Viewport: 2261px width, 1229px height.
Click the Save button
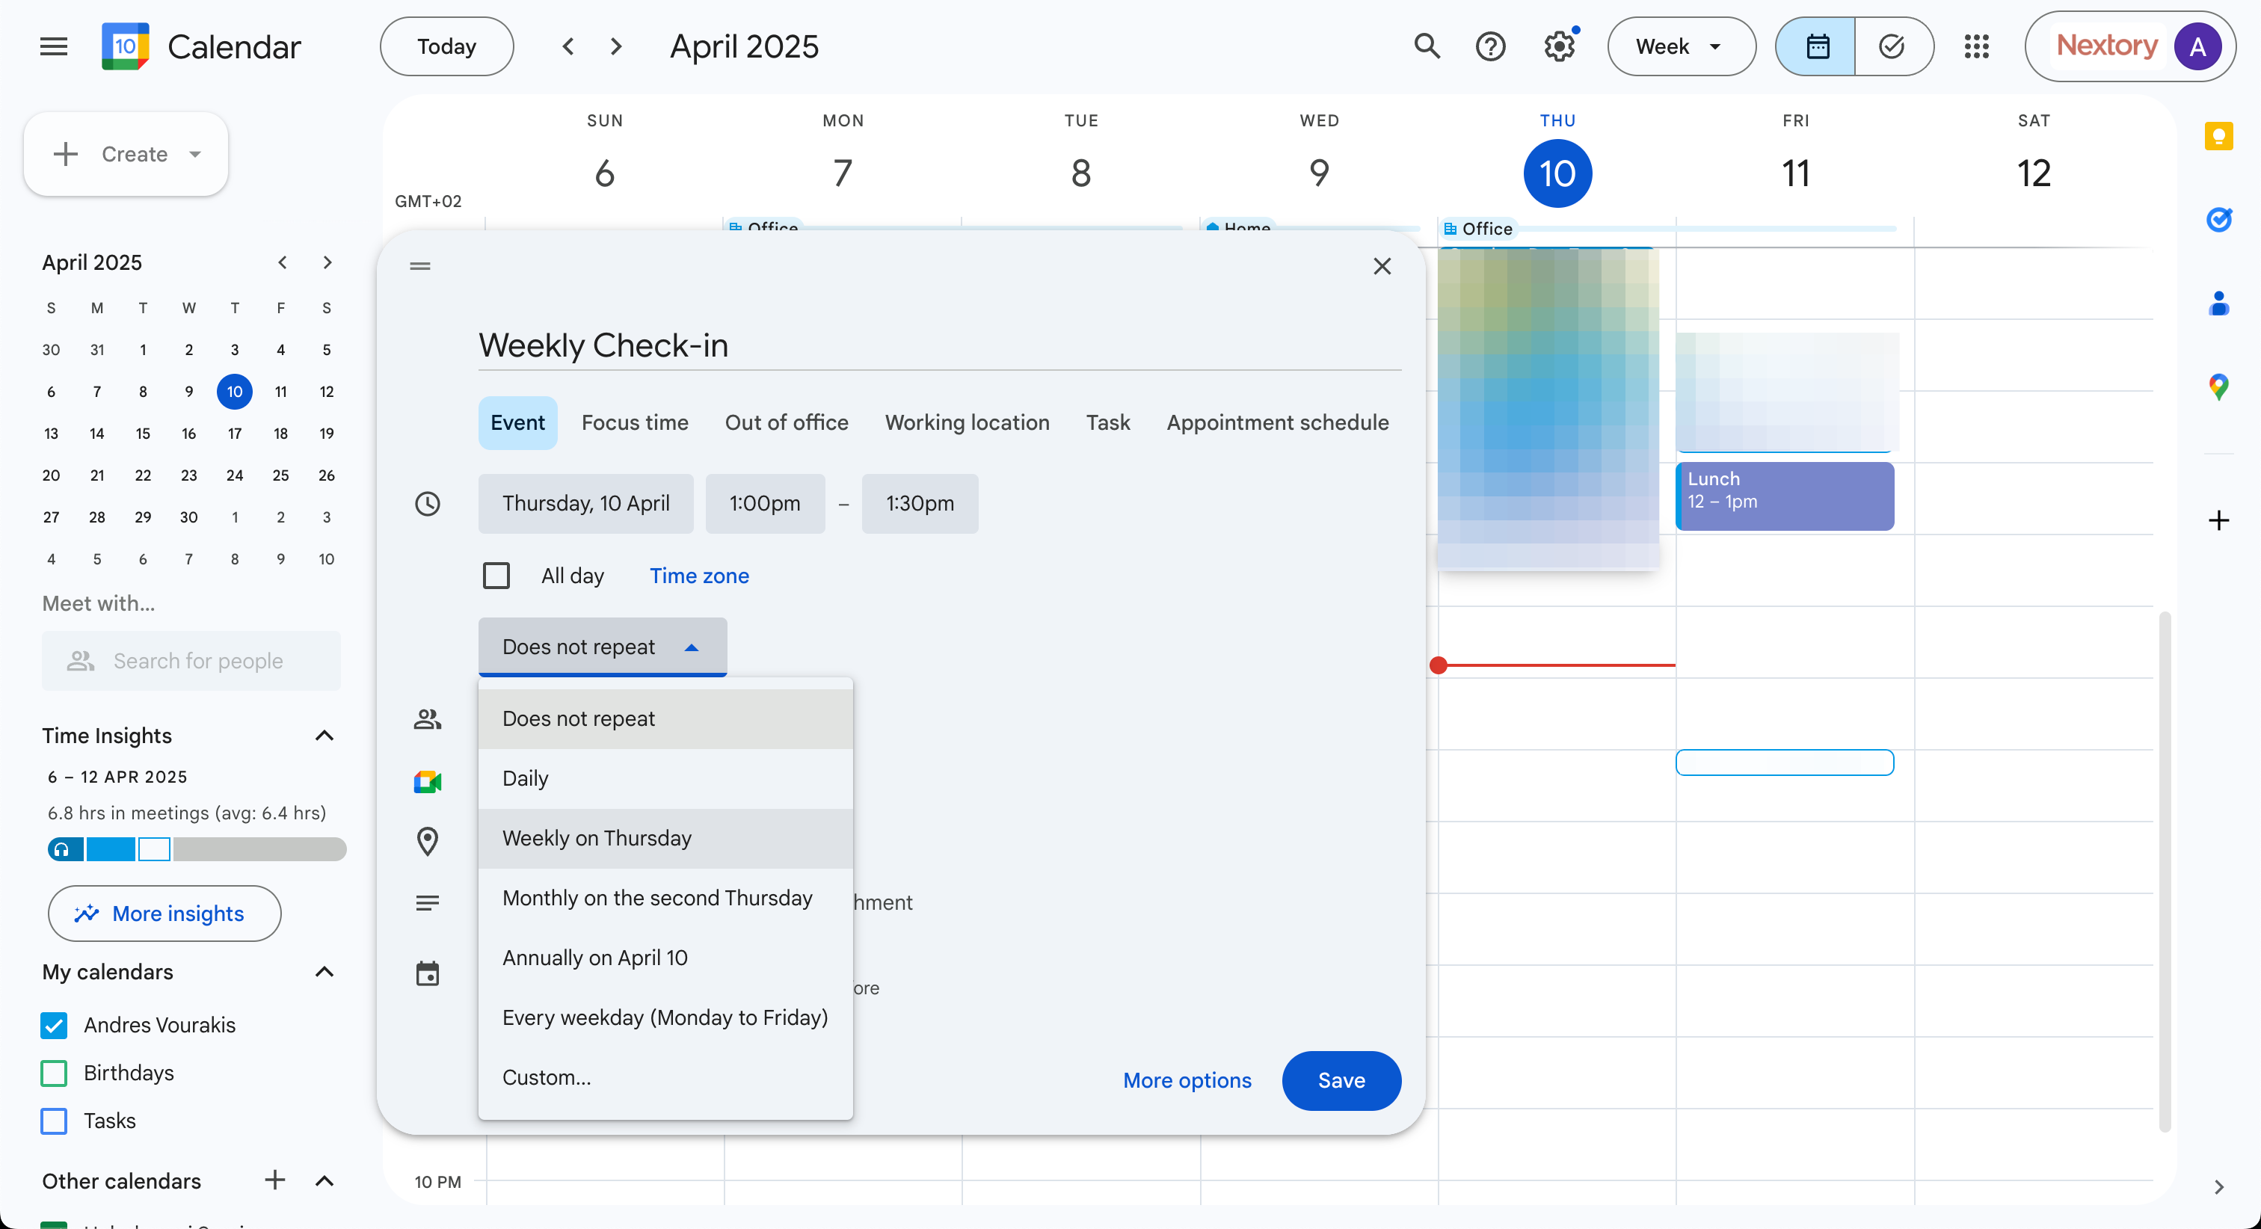tap(1341, 1081)
